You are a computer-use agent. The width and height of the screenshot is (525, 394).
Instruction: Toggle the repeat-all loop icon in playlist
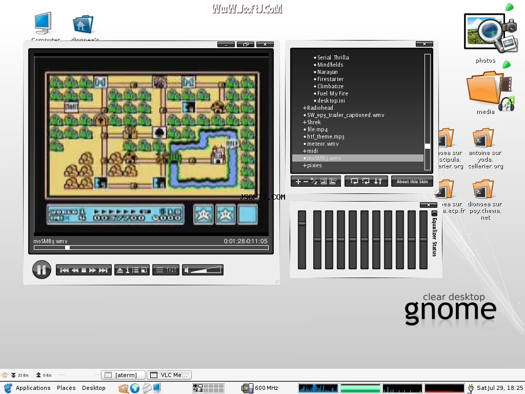(x=354, y=181)
